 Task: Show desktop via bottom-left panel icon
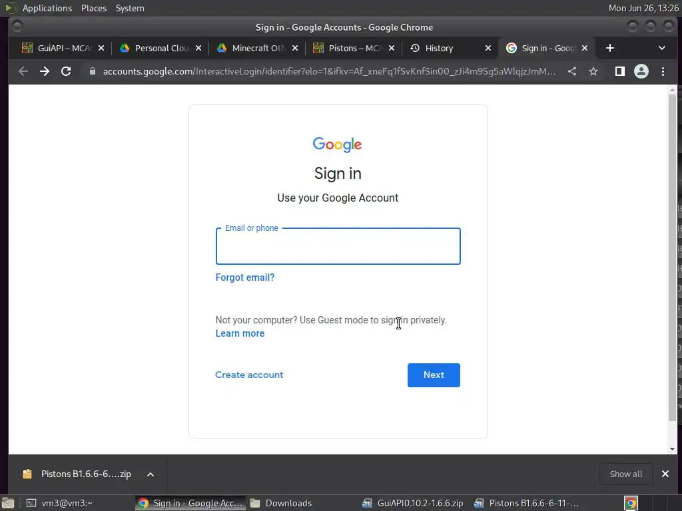point(8,503)
